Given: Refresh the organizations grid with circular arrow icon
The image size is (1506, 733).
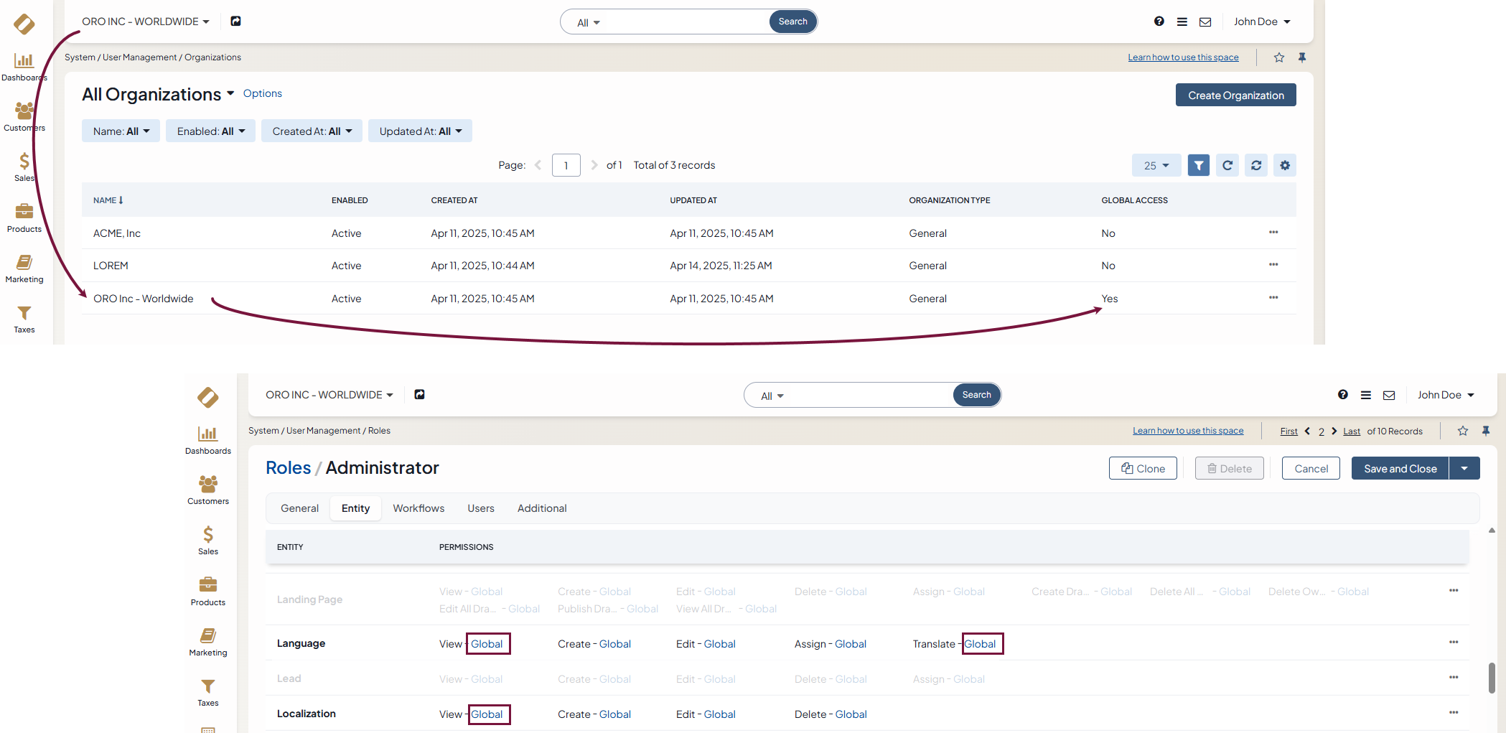Looking at the screenshot, I should (1227, 165).
